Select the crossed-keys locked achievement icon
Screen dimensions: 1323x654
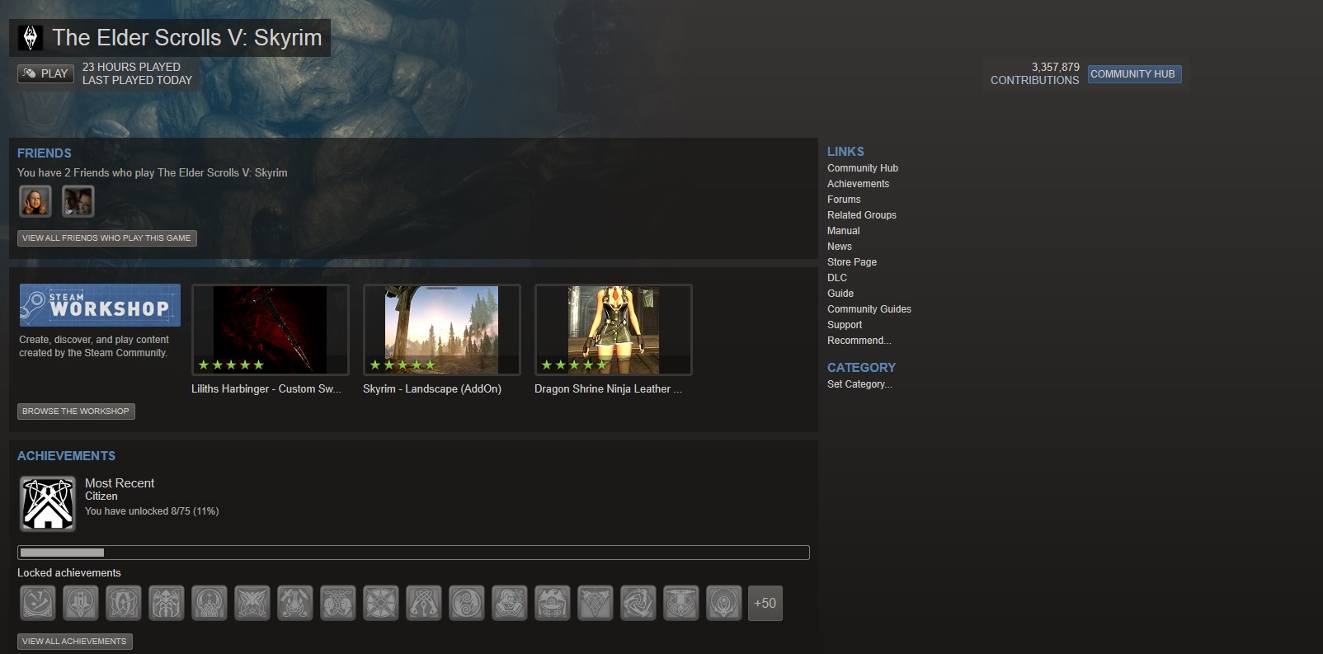pyautogui.click(x=424, y=603)
